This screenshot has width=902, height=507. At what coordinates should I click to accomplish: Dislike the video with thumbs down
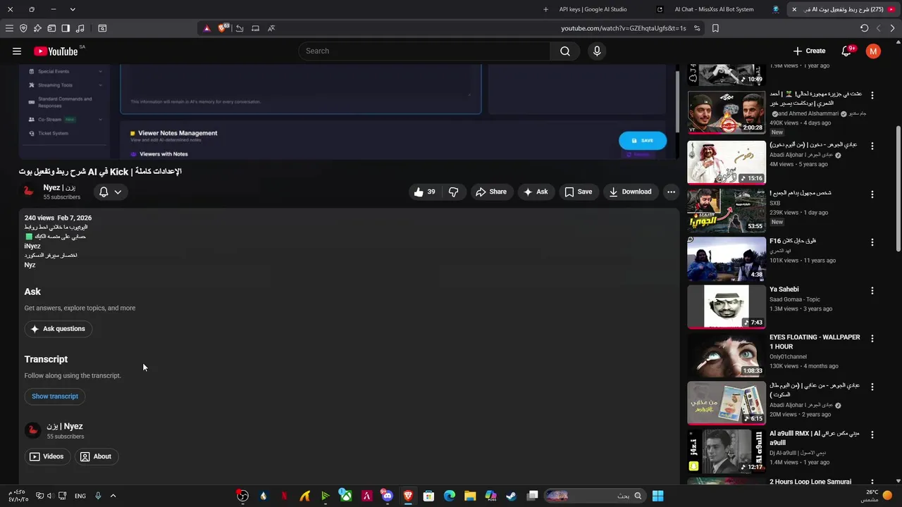[454, 192]
